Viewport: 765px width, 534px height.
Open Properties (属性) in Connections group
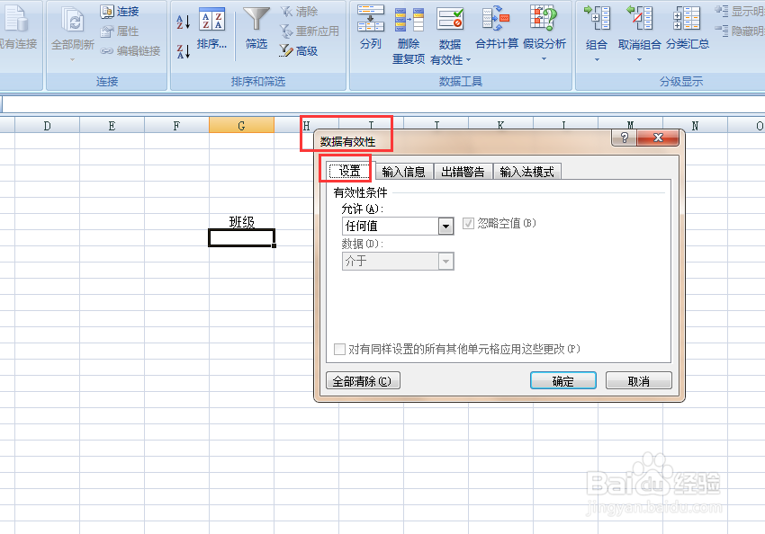pos(120,31)
